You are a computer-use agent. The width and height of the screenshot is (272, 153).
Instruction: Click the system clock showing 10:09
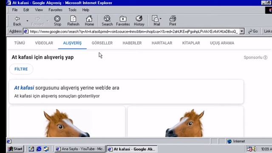pyautogui.click(x=266, y=149)
